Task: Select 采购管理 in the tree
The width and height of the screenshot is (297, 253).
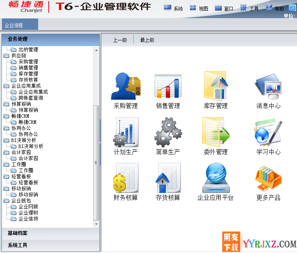Action: tap(28, 62)
